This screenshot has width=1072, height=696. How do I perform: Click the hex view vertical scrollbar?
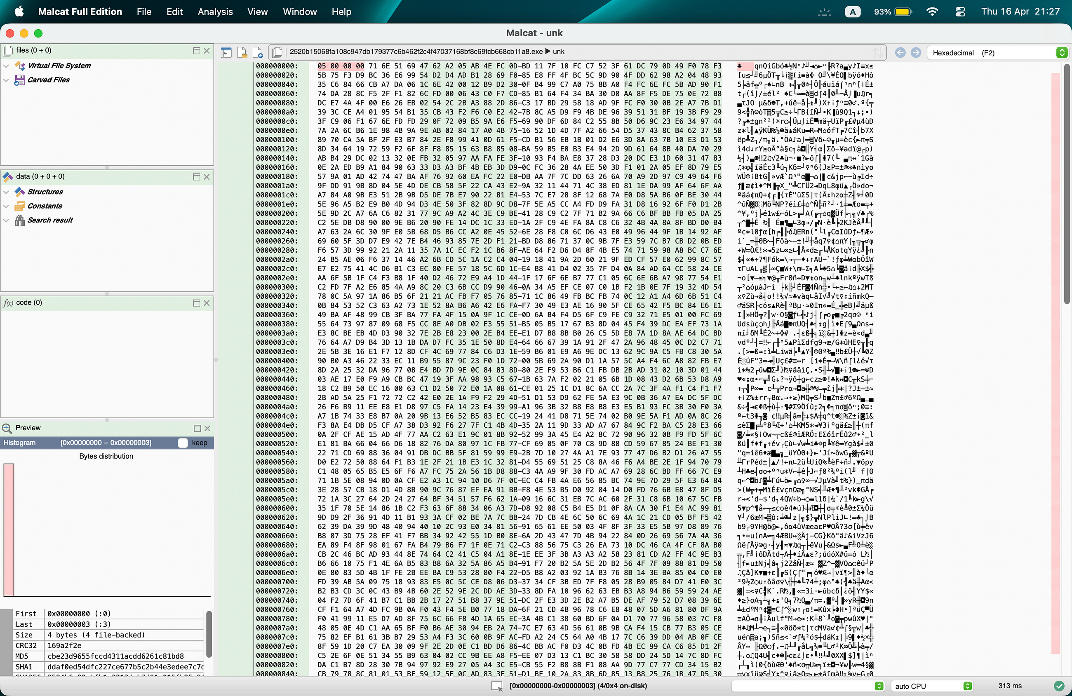pos(1067,184)
